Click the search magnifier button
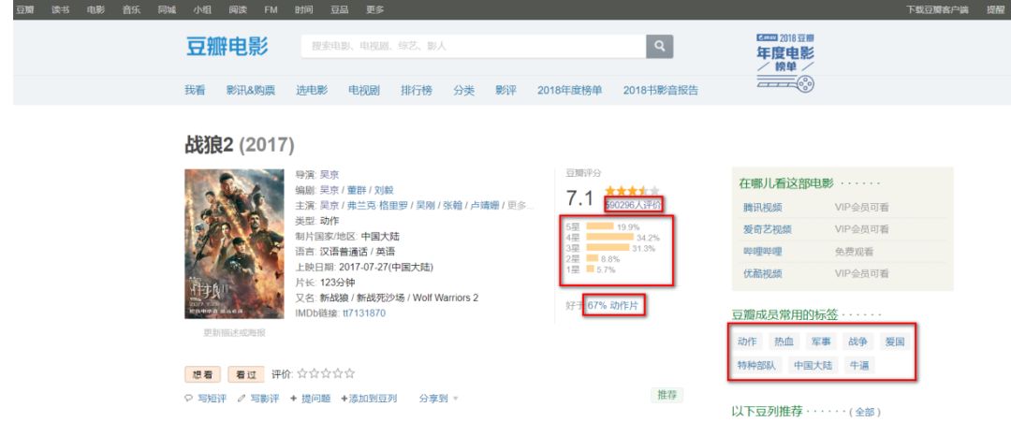1011x422 pixels. point(660,47)
